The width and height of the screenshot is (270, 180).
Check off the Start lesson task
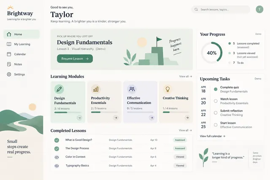[x=216, y=125]
